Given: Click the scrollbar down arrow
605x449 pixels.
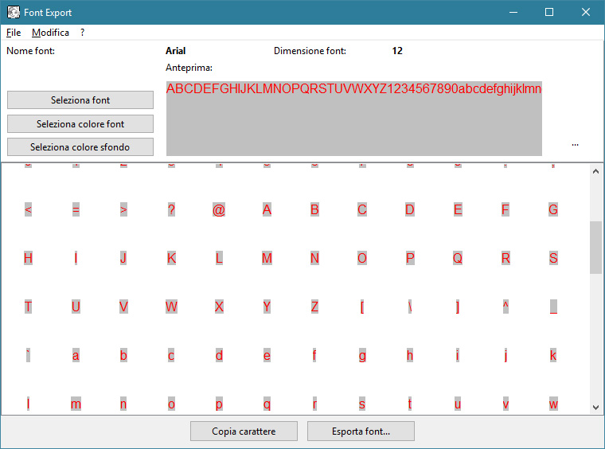Looking at the screenshot, I should pyautogui.click(x=595, y=407).
